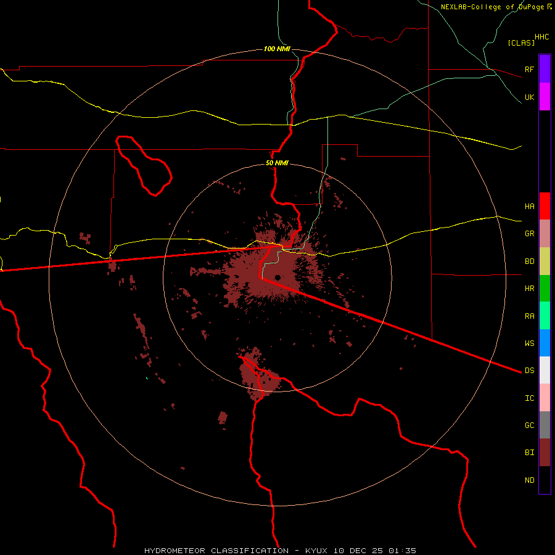Select the yellow BD legend swatch
The height and width of the screenshot is (555, 555).
[545, 261]
